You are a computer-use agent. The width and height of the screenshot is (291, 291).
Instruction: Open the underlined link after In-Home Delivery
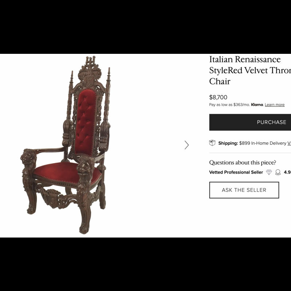tap(289, 143)
